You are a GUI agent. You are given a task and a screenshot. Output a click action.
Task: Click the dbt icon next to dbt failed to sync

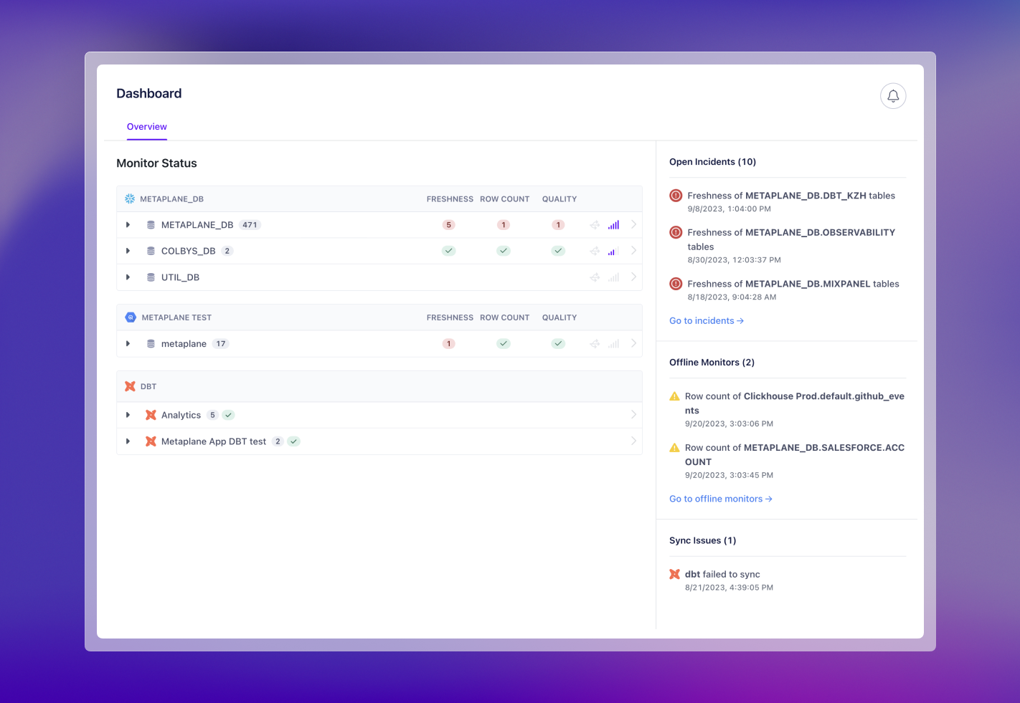674,574
